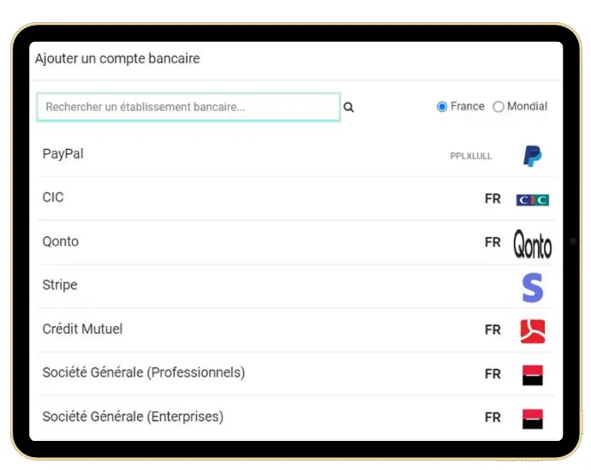The width and height of the screenshot is (591, 470).
Task: Click the CIC bank logo
Action: [532, 199]
